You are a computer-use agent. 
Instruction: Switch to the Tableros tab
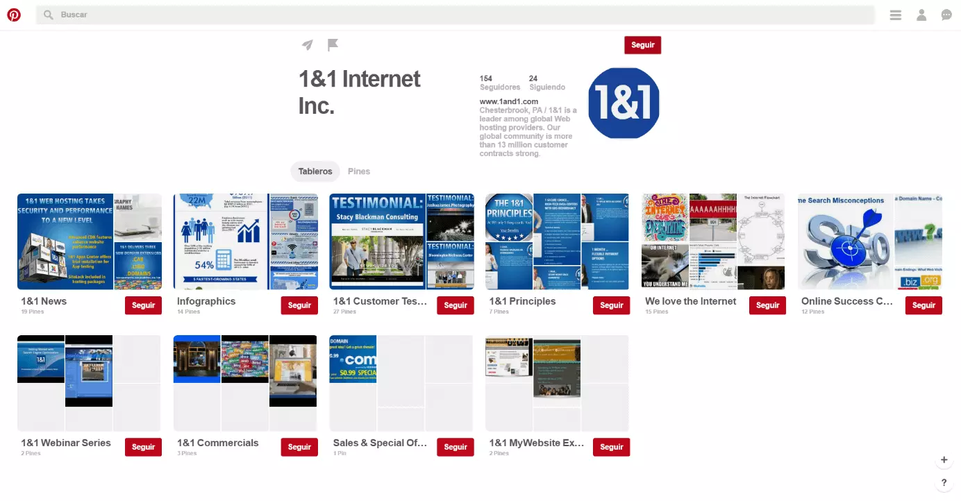[x=315, y=171]
